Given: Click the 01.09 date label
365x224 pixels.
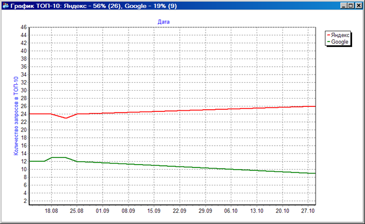Looking at the screenshot, I should coord(102,211).
